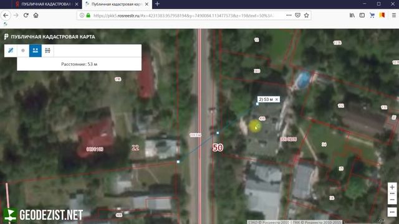Click the green secure connection padlock
The width and height of the screenshot is (399, 224).
coord(89,15)
